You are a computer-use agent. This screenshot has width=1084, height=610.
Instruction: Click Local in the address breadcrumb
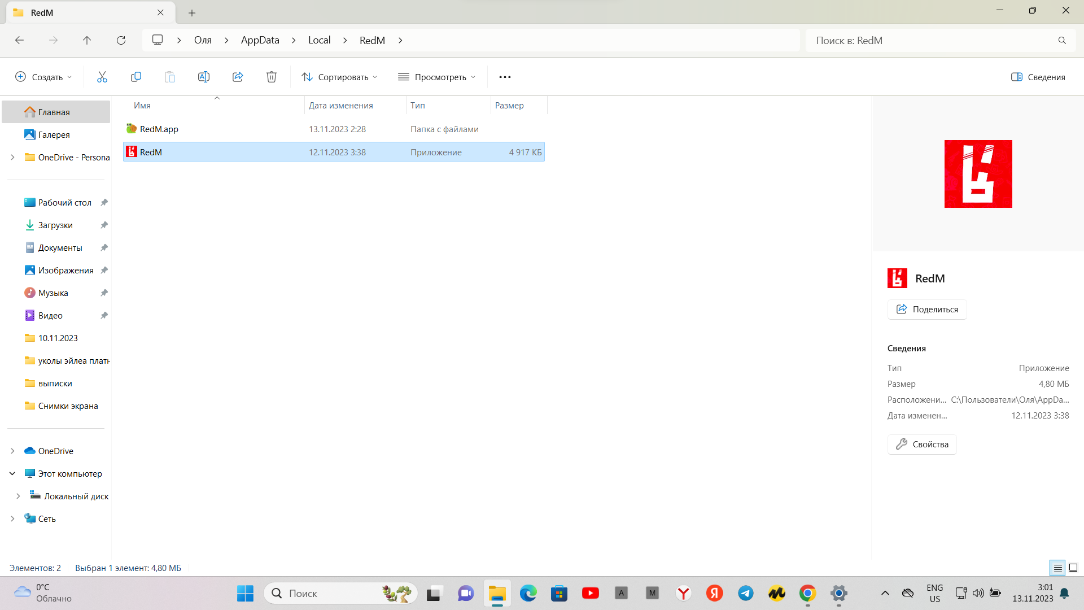tap(319, 40)
